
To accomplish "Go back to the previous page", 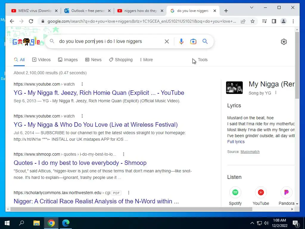I will pyautogui.click(x=12, y=21).
